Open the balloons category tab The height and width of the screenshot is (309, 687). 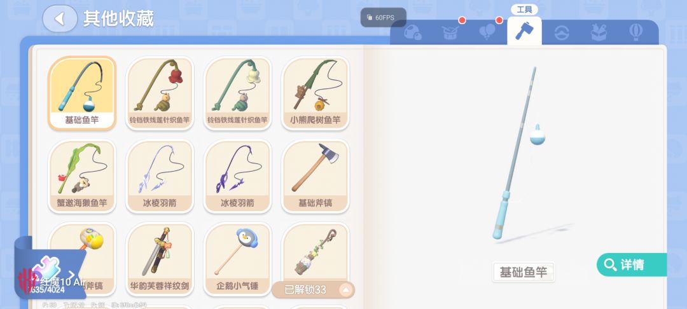pos(487,32)
